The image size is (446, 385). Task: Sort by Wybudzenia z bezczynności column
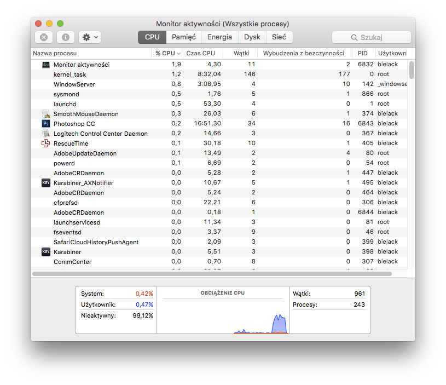point(304,53)
